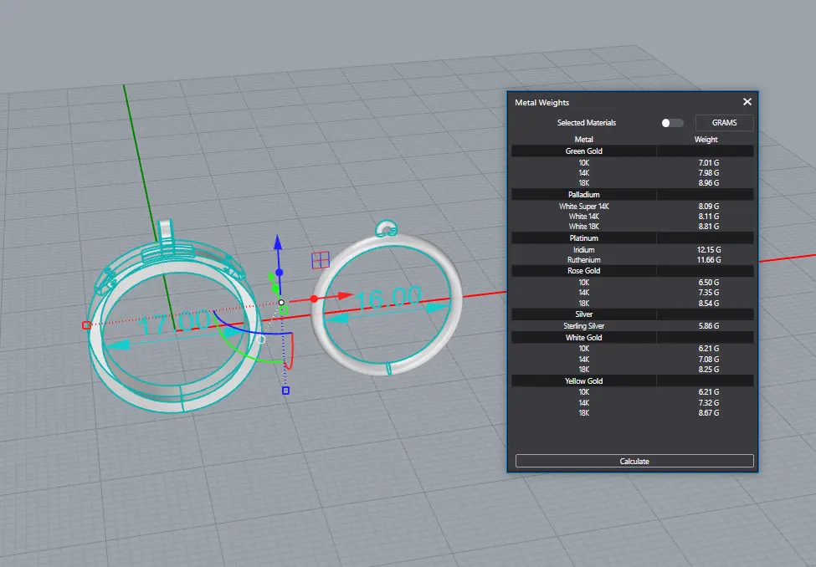Click the 7.08 G weight value
Viewport: 816px width, 567px height.
pos(709,360)
